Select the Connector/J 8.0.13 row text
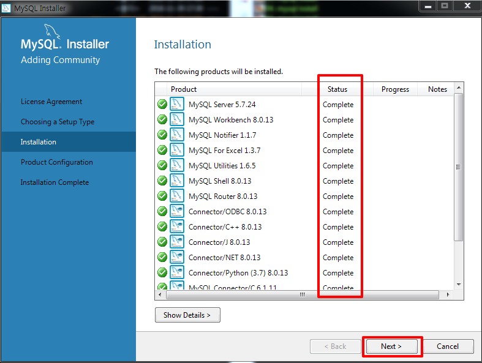This screenshot has height=363, width=482. tap(219, 242)
